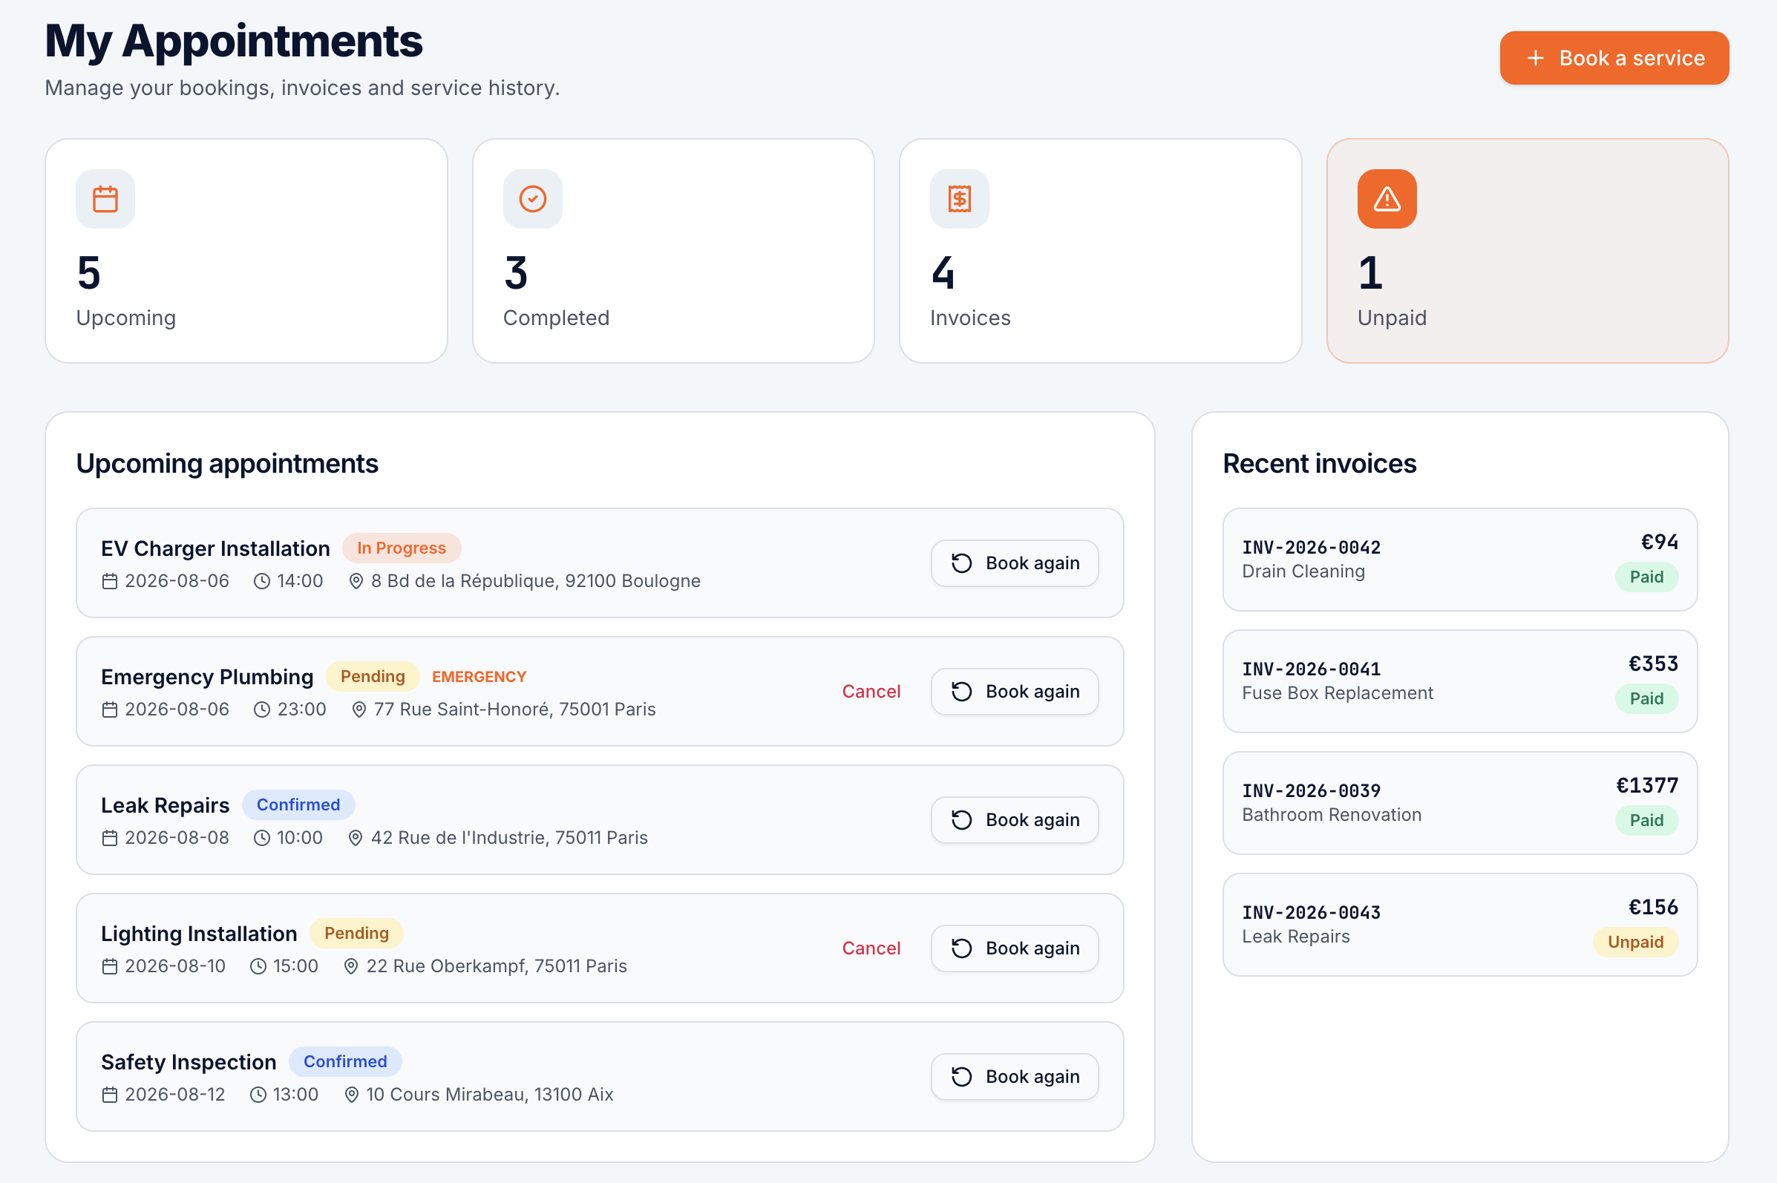Image resolution: width=1777 pixels, height=1183 pixels.
Task: Click clock icon beside 23:00
Action: [x=262, y=710]
